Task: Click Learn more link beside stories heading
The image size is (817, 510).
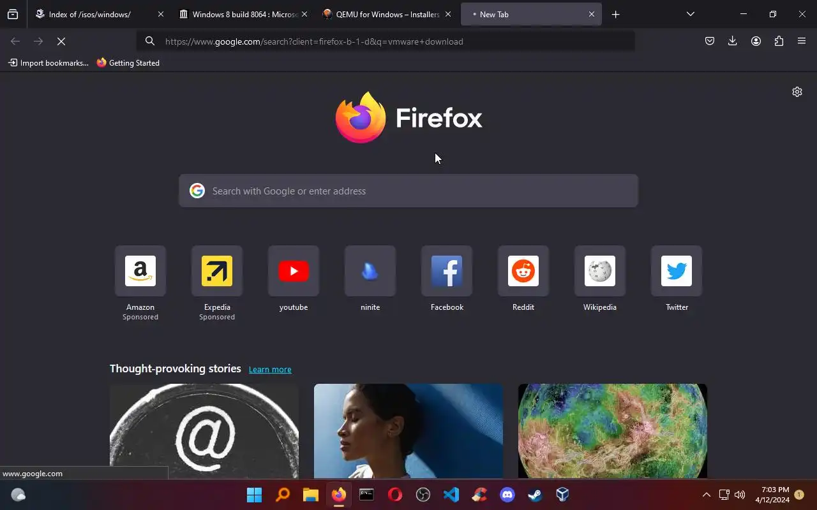Action: pos(270,369)
